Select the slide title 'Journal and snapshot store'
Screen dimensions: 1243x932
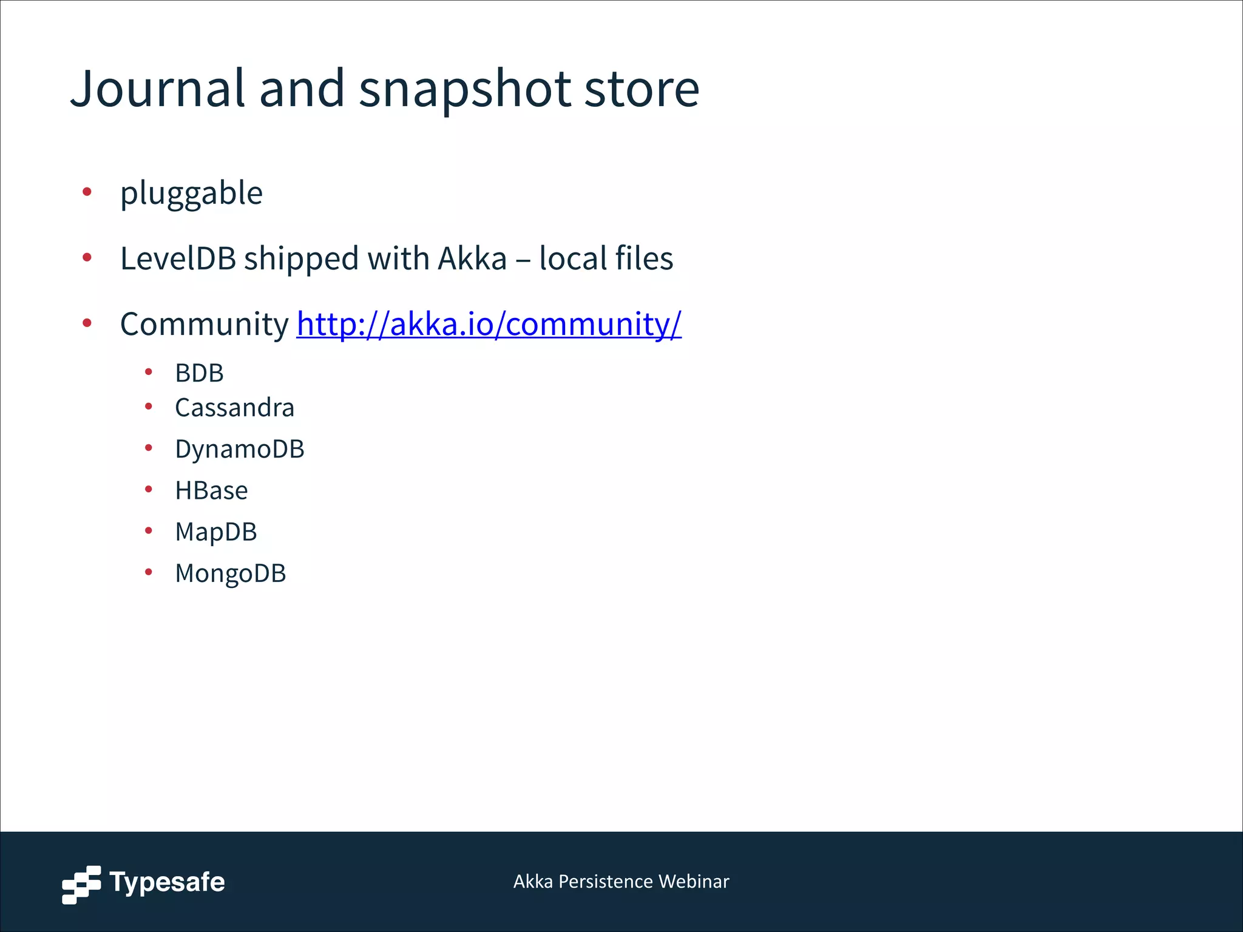point(385,89)
